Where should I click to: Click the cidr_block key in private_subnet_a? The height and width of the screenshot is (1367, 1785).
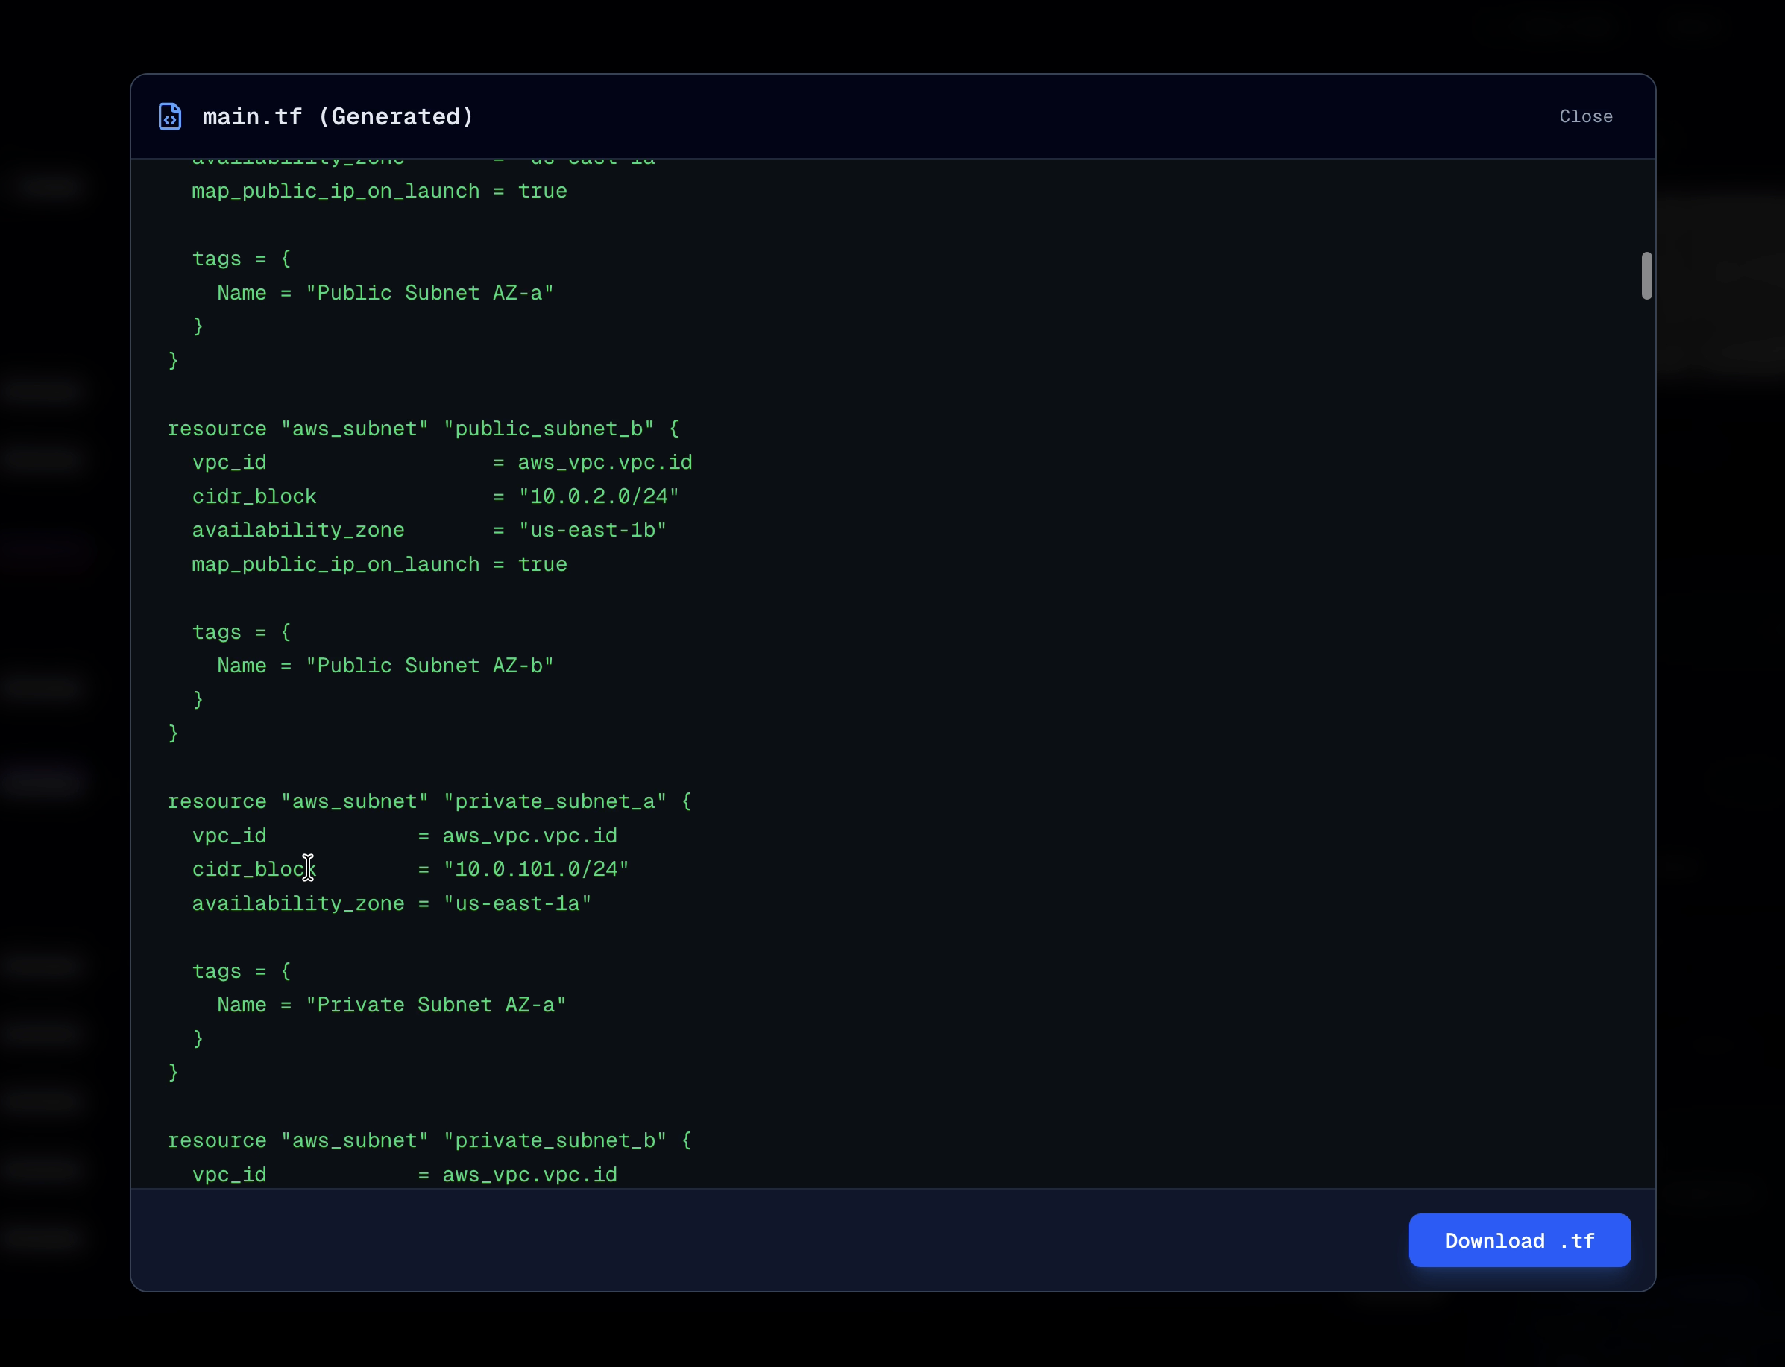[x=254, y=869]
